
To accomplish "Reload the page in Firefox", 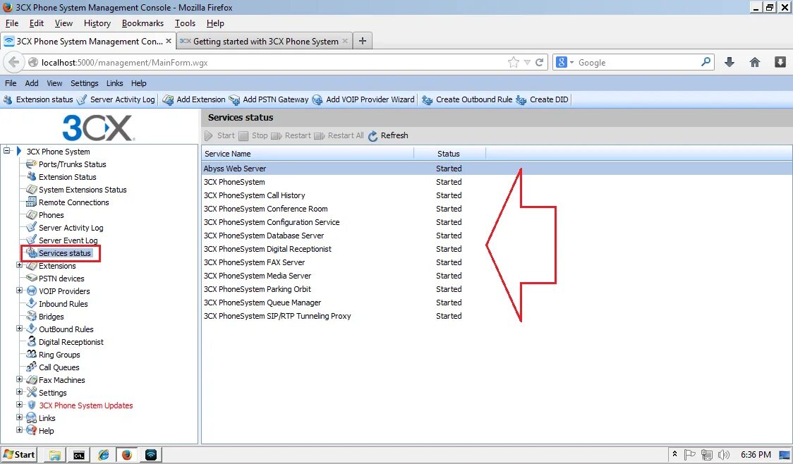I will click(540, 62).
